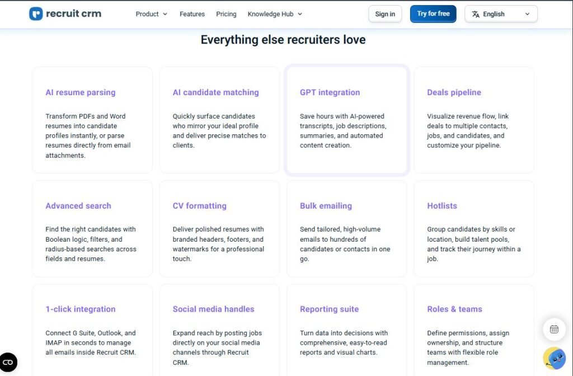Select Features in the navigation bar

[192, 14]
